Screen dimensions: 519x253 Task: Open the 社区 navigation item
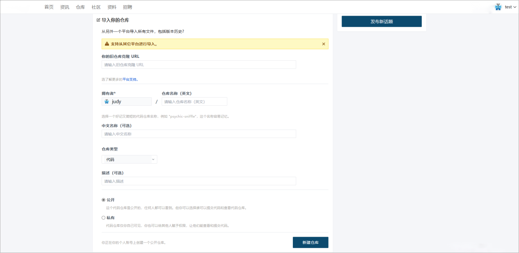(x=96, y=7)
